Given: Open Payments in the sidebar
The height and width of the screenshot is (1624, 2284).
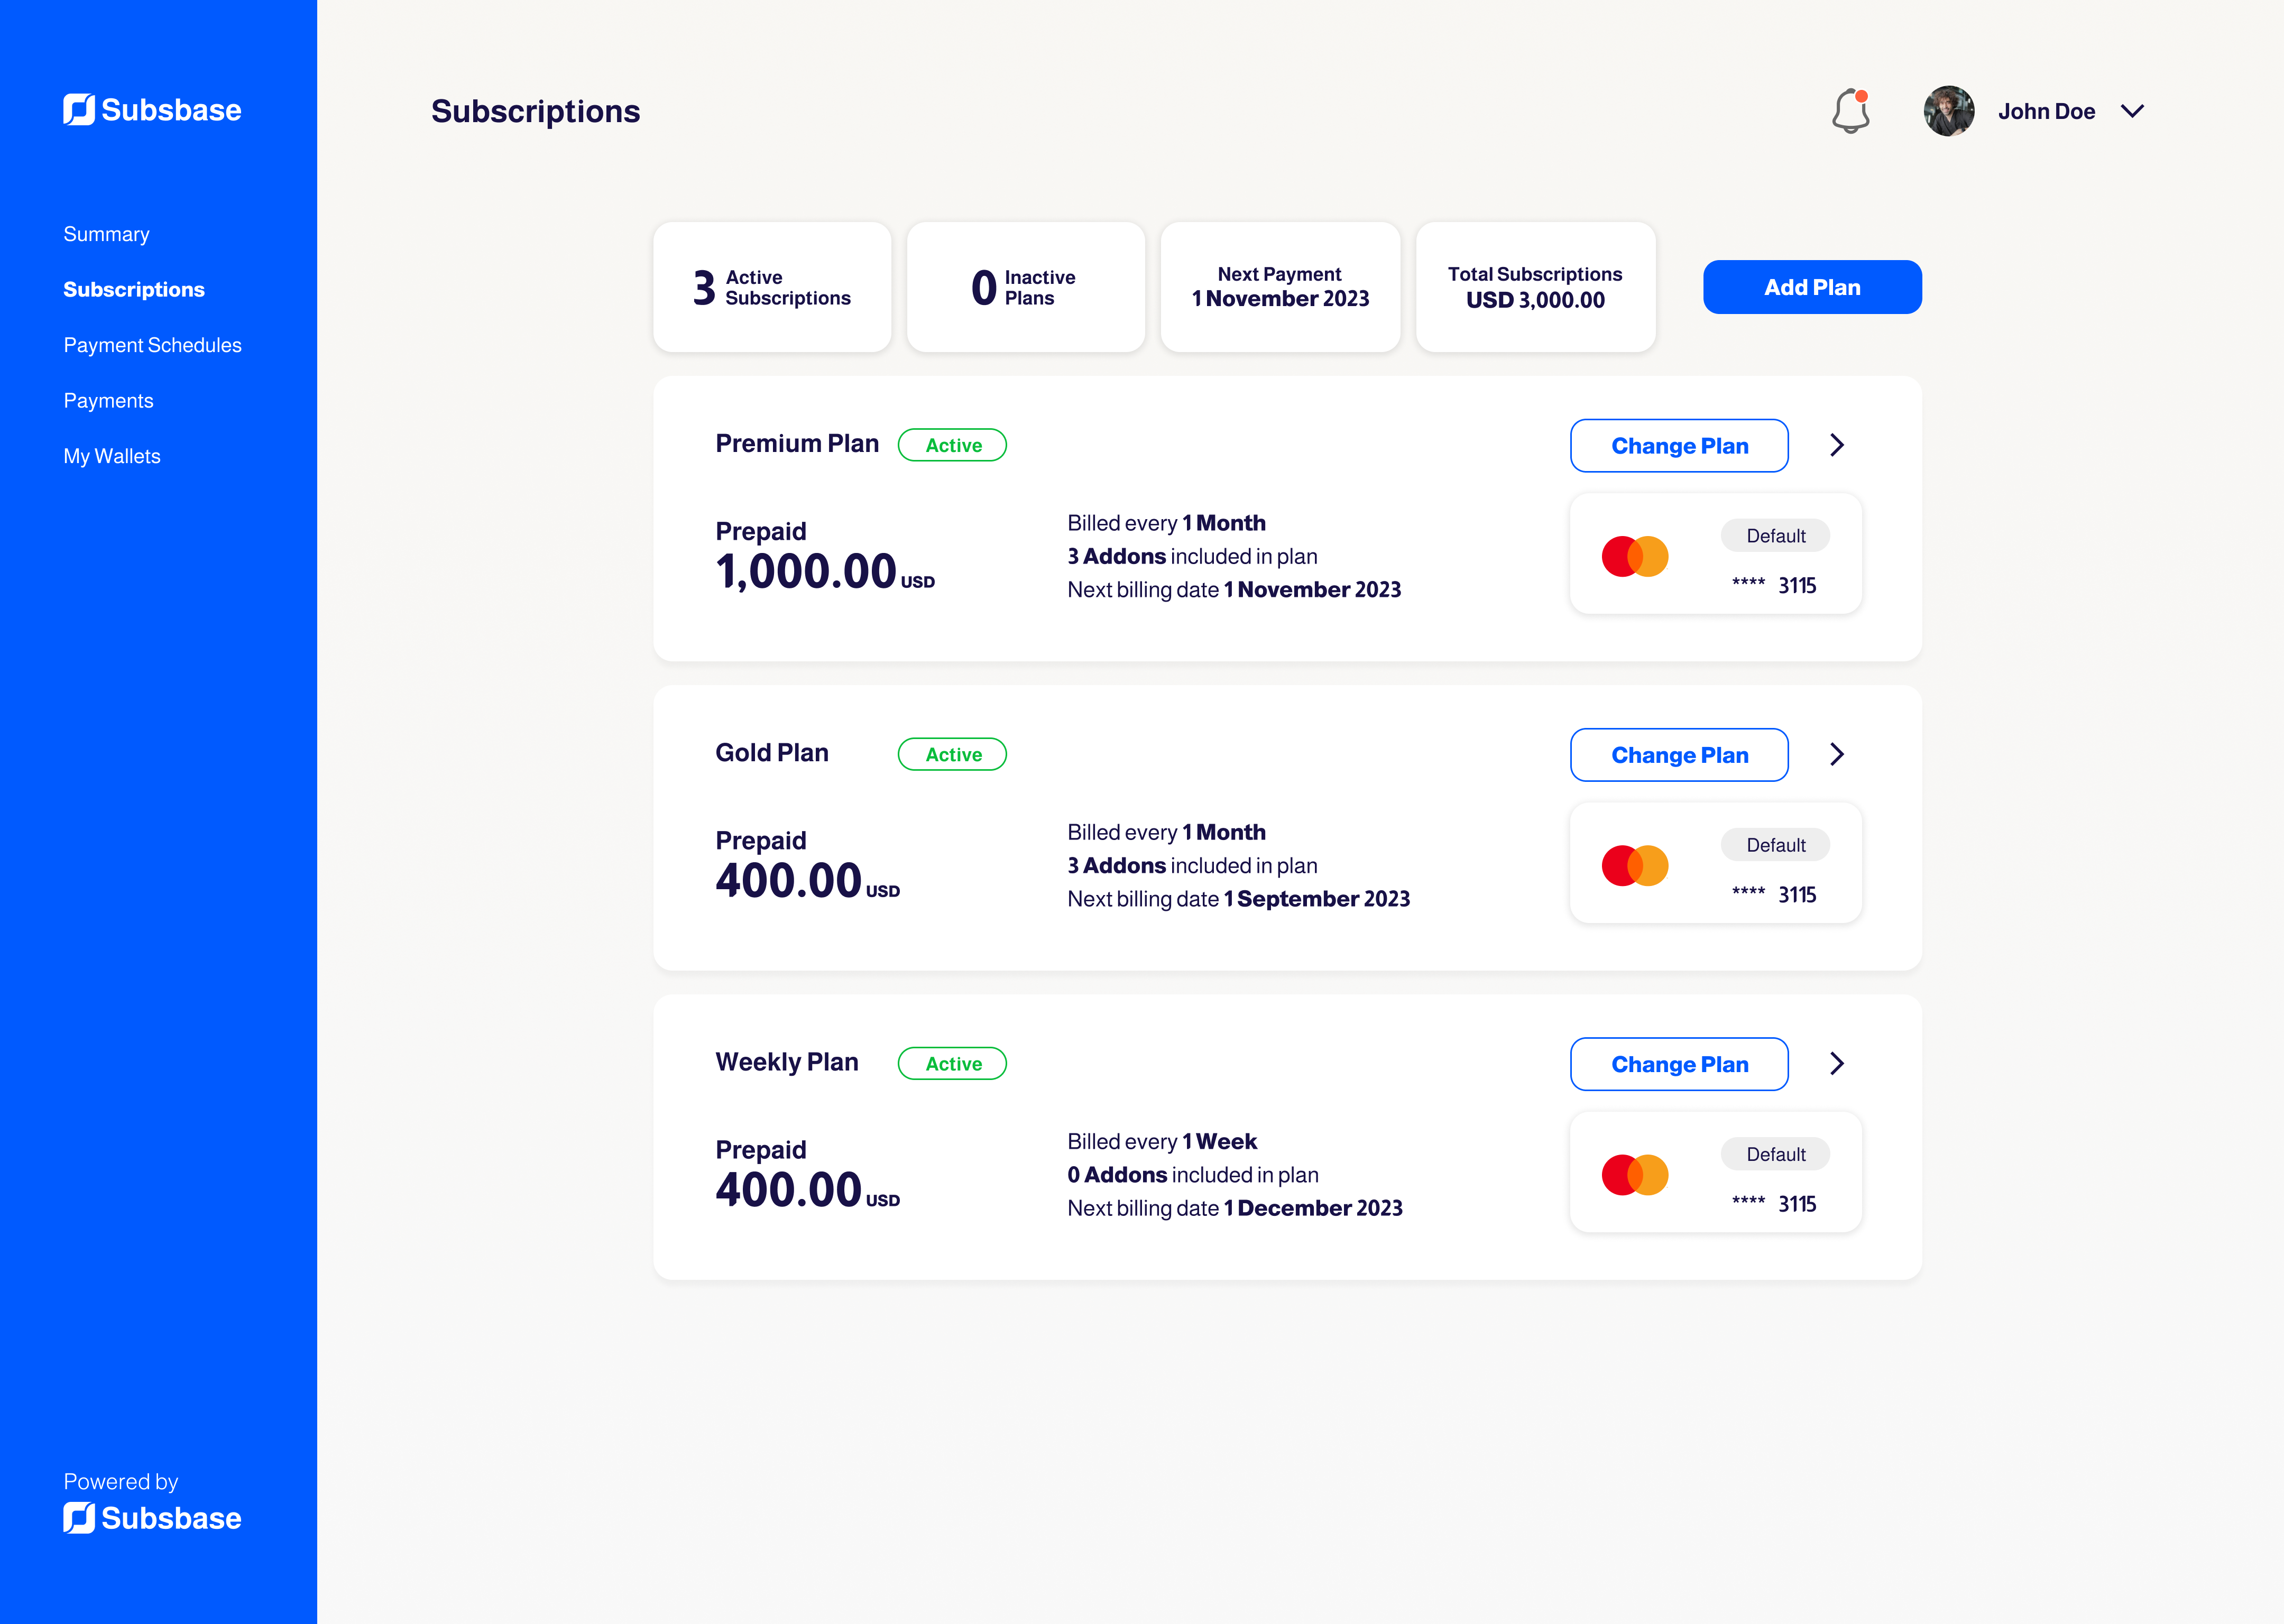Looking at the screenshot, I should pyautogui.click(x=108, y=401).
